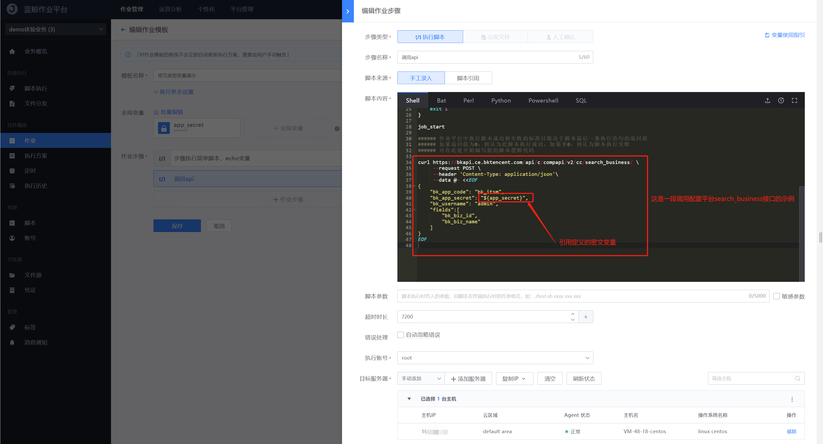The height and width of the screenshot is (444, 823).
Task: Open the 手动添加 server mode dropdown
Action: [x=421, y=378]
